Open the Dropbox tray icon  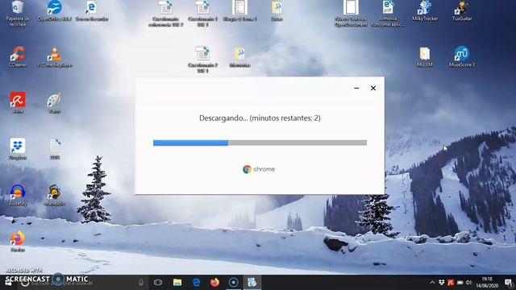[x=442, y=283]
